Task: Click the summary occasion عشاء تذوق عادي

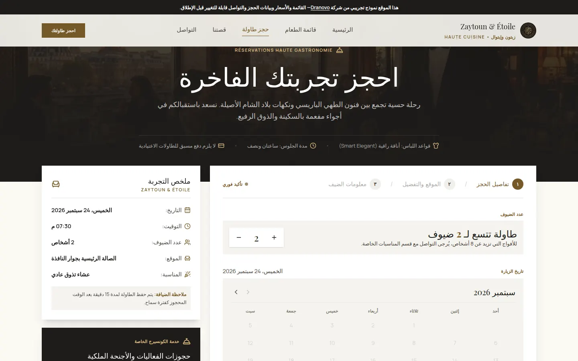Action: (70, 274)
